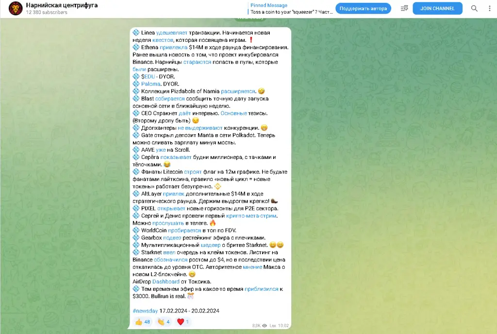Open the даёт link about the interview
Viewport: 497px width, 334px height.
click(x=185, y=113)
